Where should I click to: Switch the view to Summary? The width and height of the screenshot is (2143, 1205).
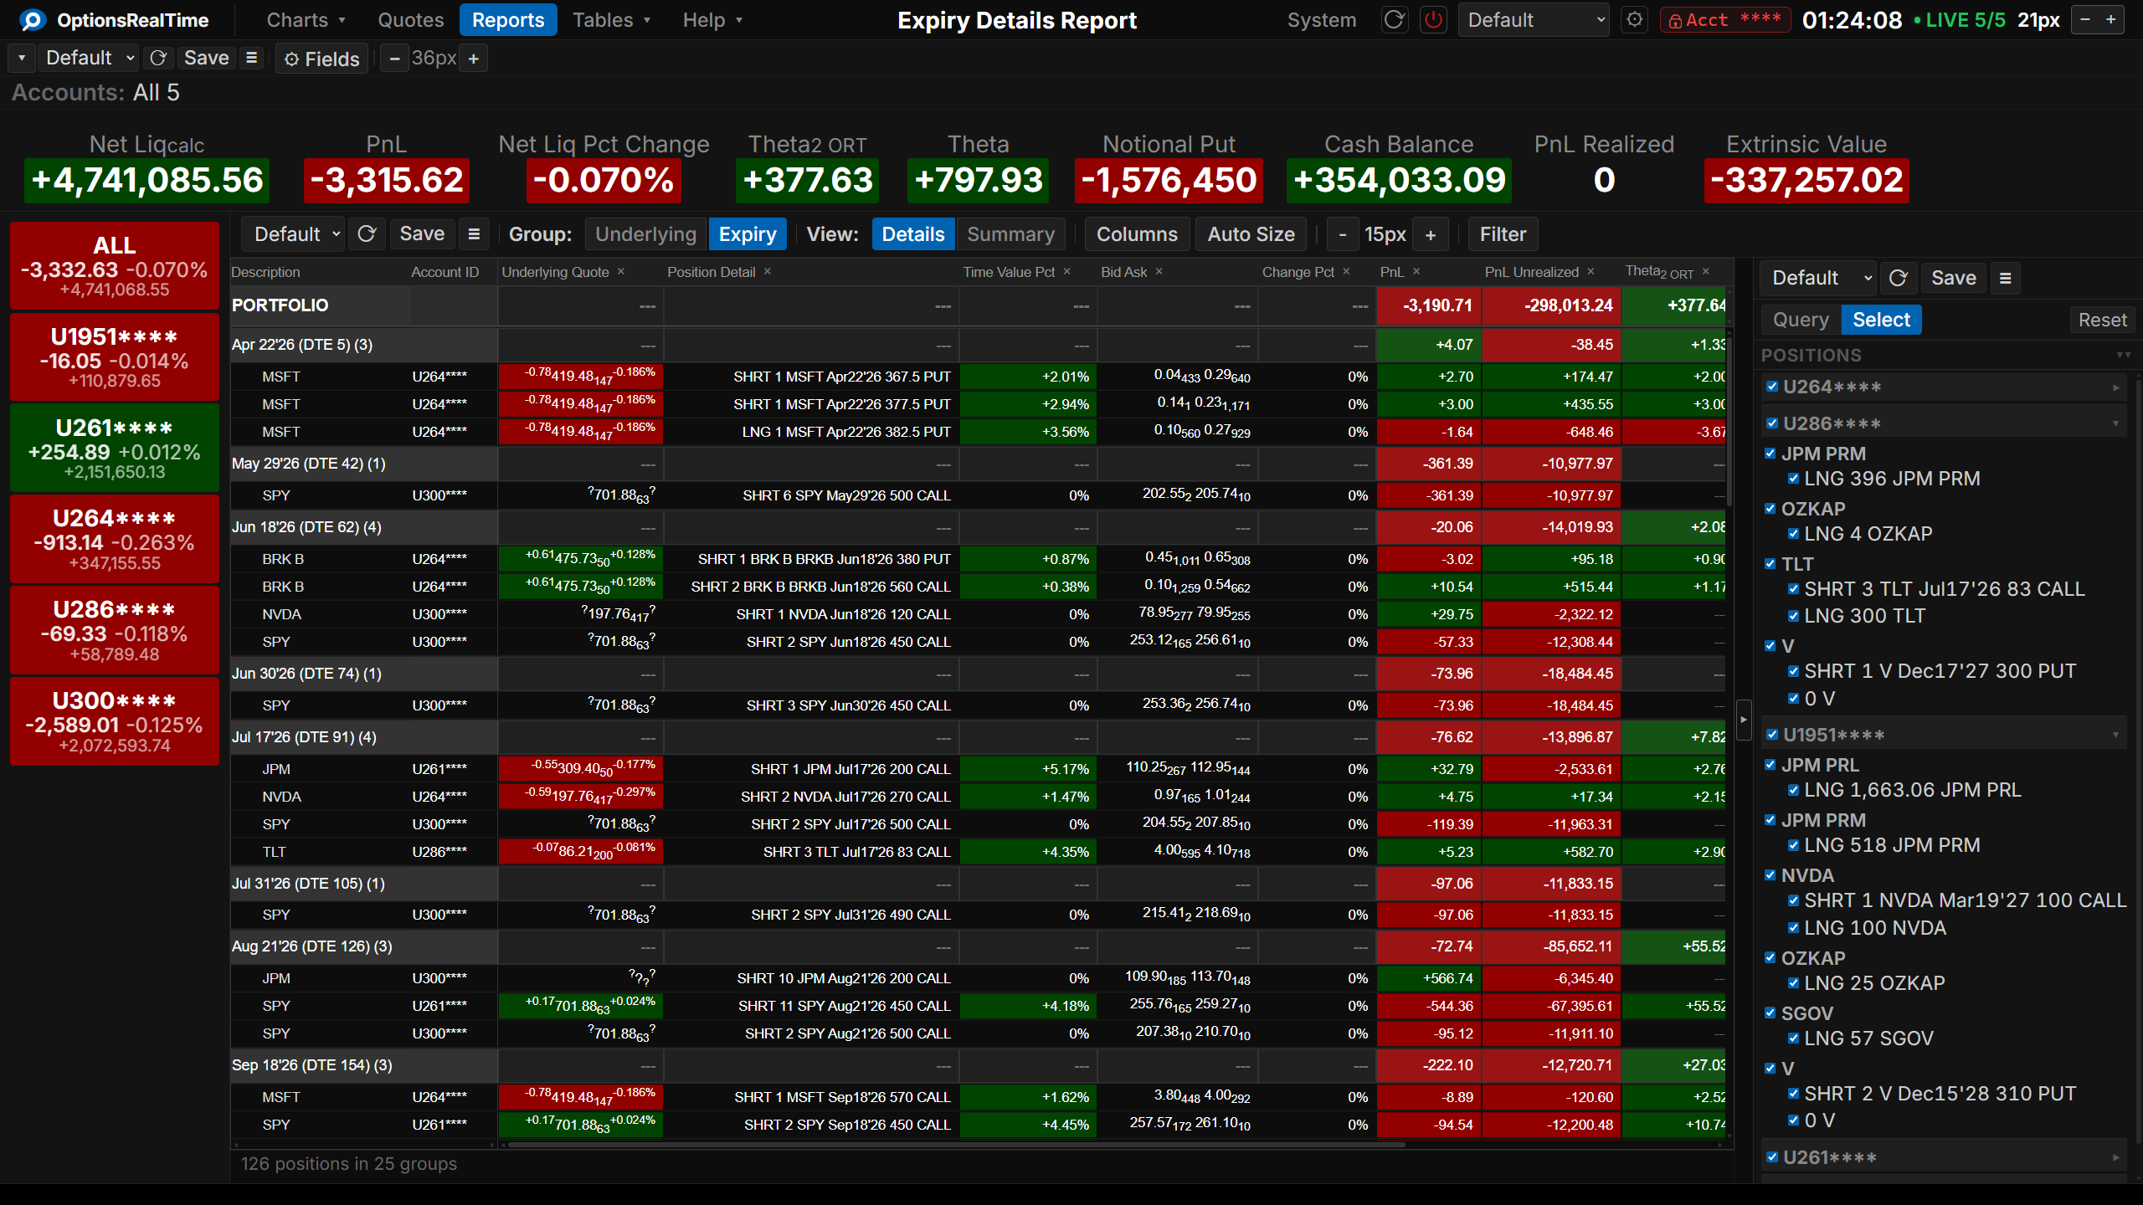tap(1010, 234)
